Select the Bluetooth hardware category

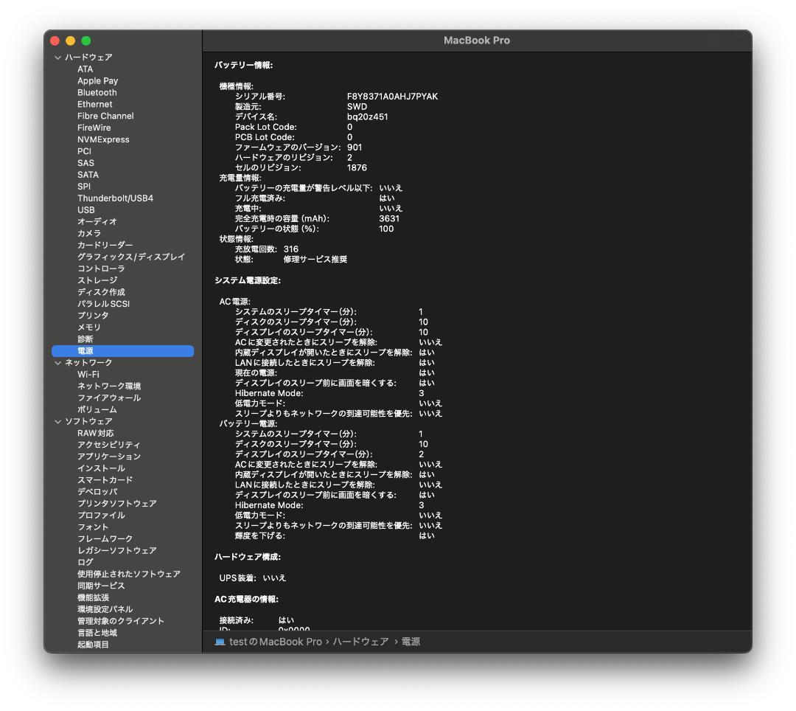(x=98, y=92)
